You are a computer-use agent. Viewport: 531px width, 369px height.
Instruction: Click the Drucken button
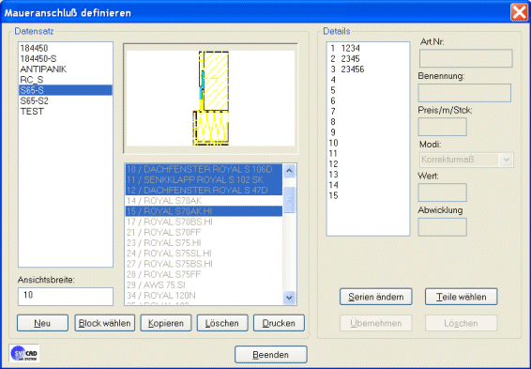(x=279, y=323)
